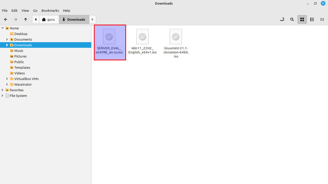The width and height of the screenshot is (328, 184).
Task: Close the Downloads window
Action: [x=323, y=4]
